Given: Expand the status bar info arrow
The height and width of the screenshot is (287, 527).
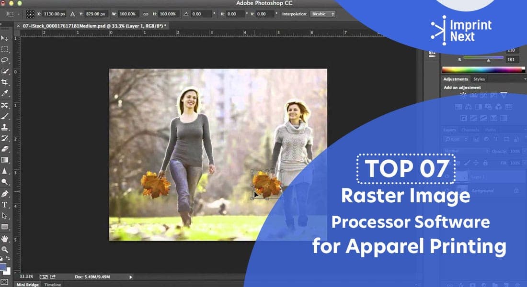Looking at the screenshot, I should click(131, 276).
